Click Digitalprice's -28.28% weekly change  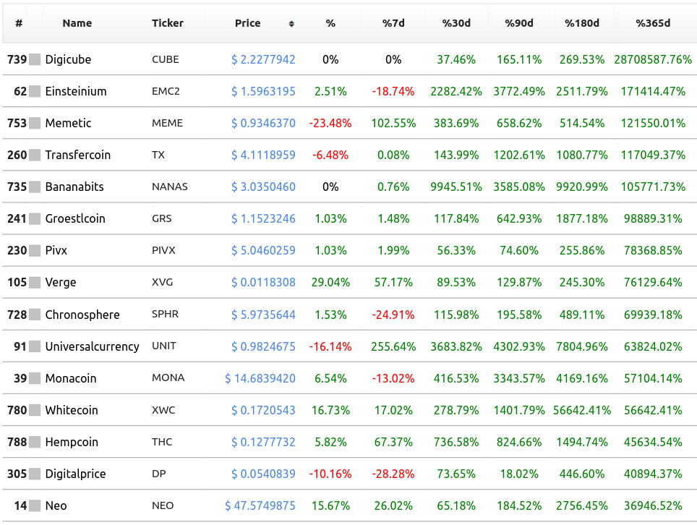click(393, 474)
